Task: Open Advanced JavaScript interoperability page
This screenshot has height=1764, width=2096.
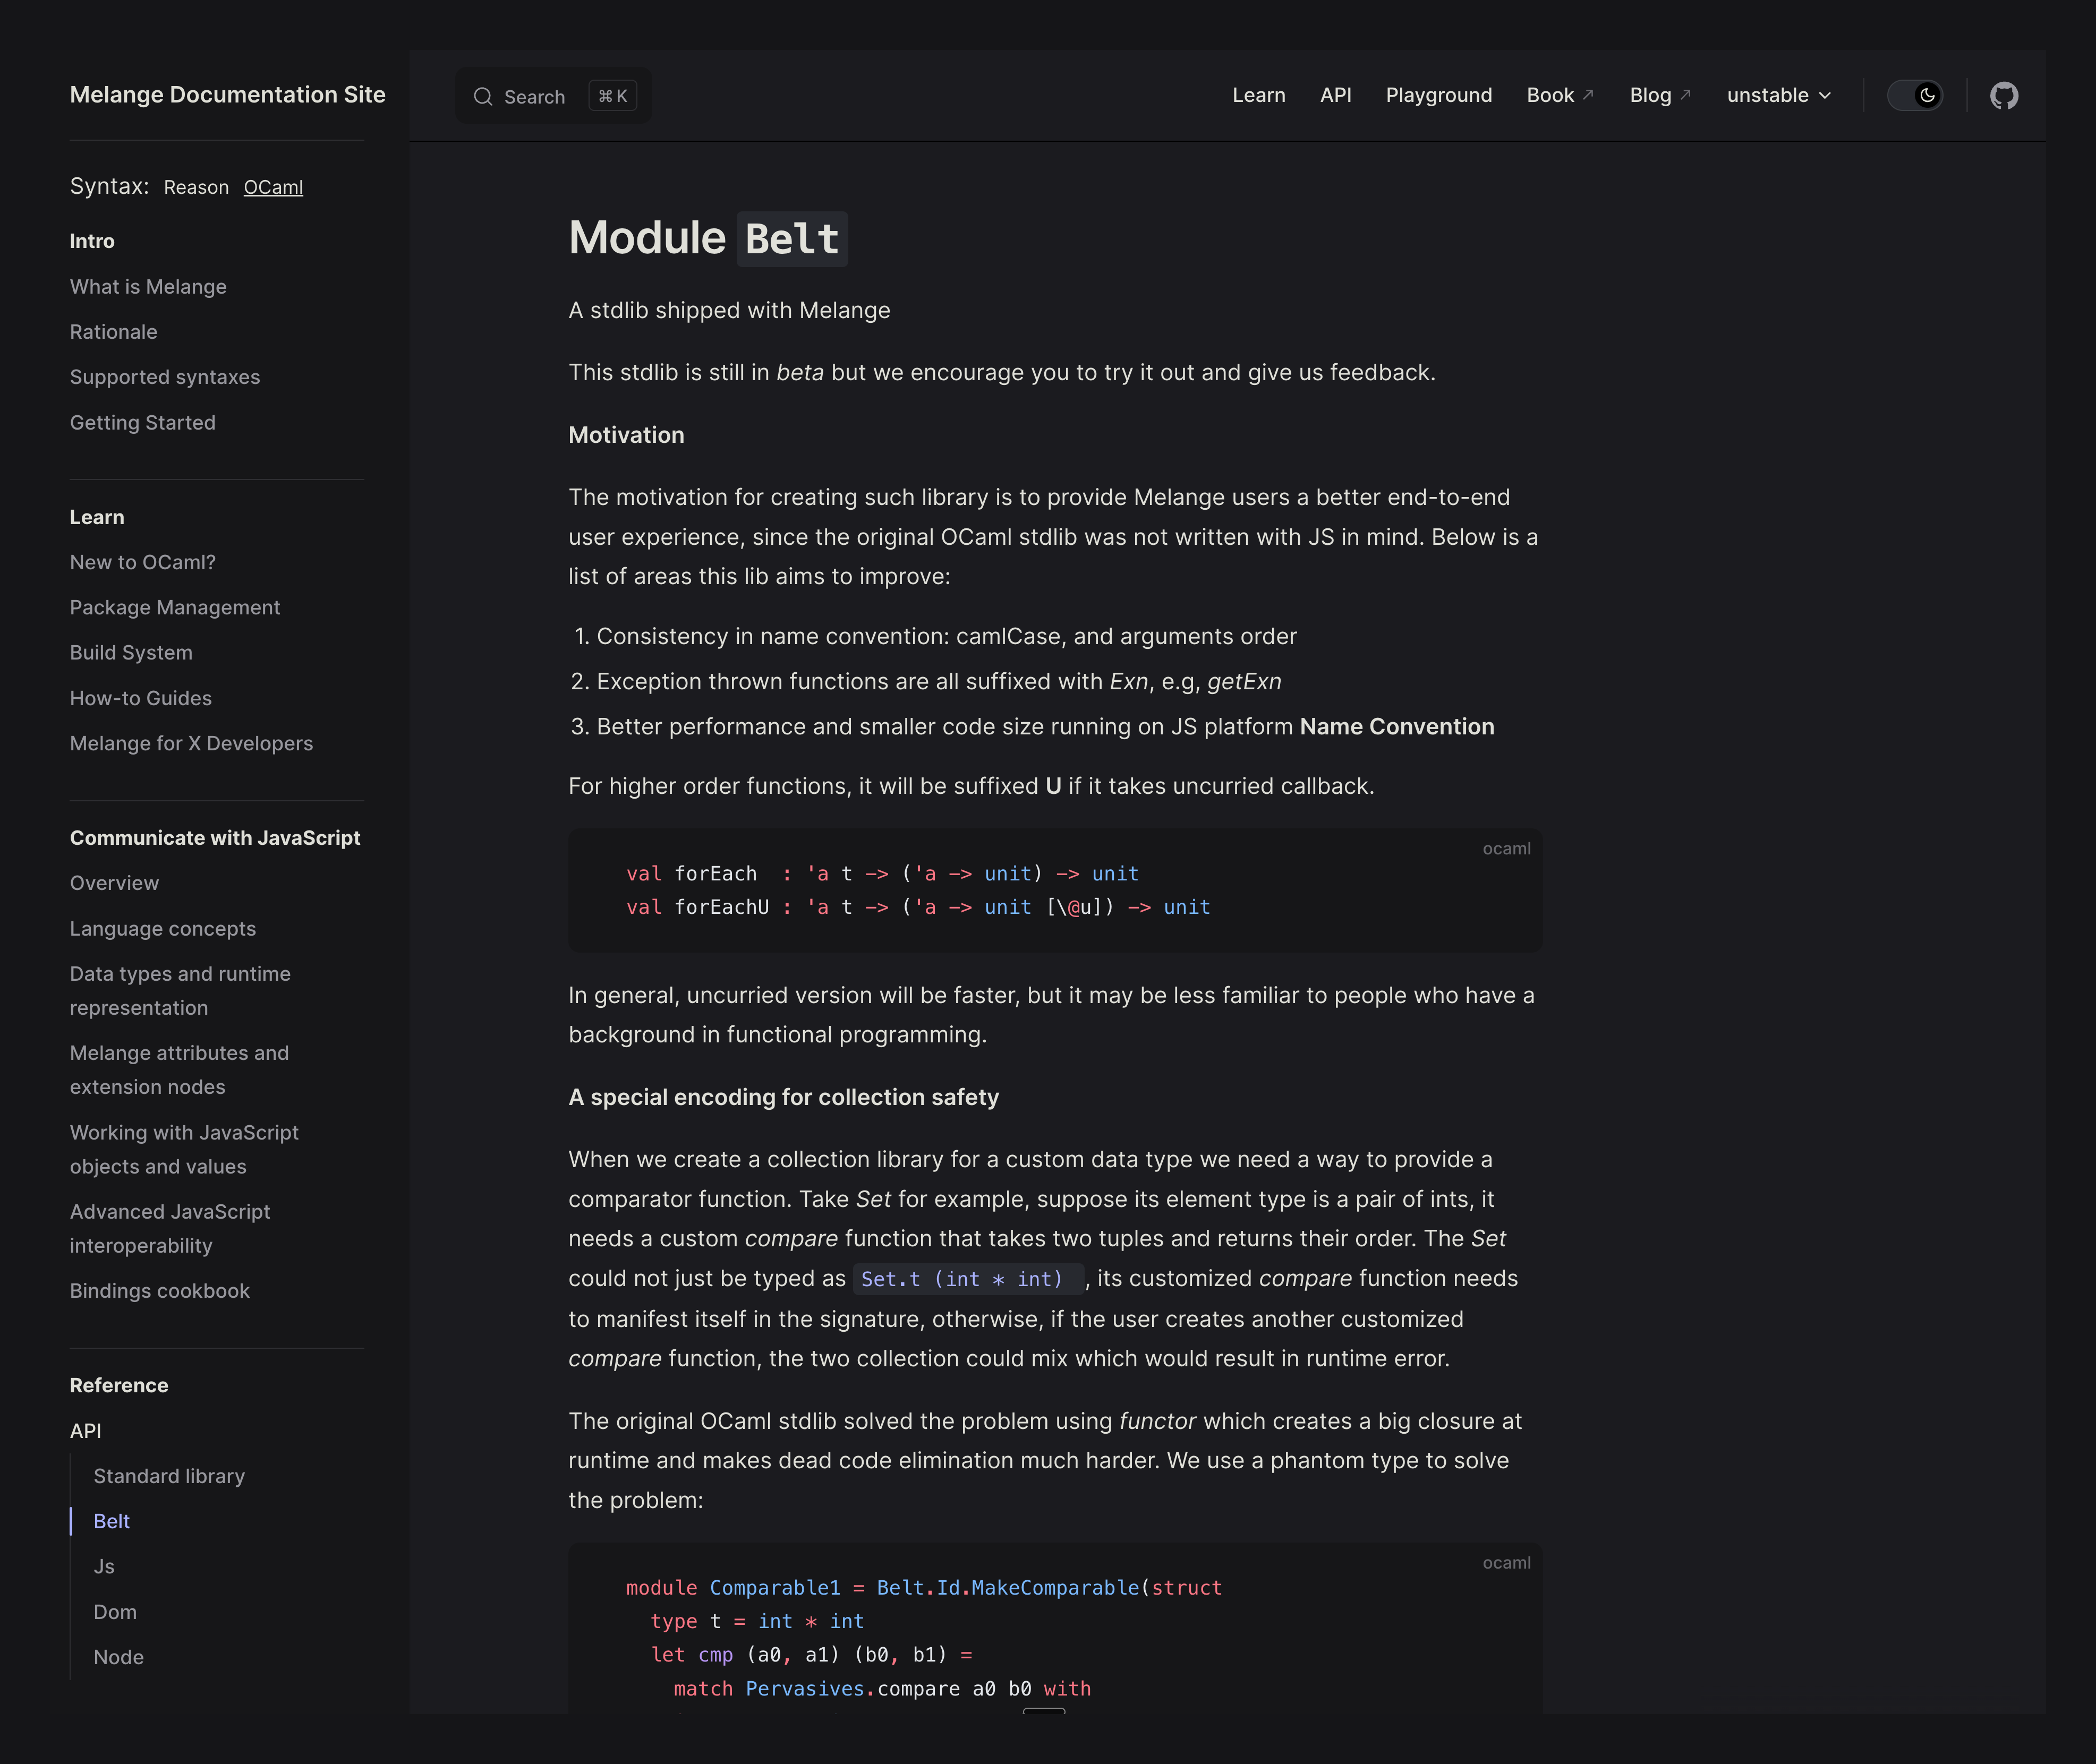Action: (x=170, y=1229)
